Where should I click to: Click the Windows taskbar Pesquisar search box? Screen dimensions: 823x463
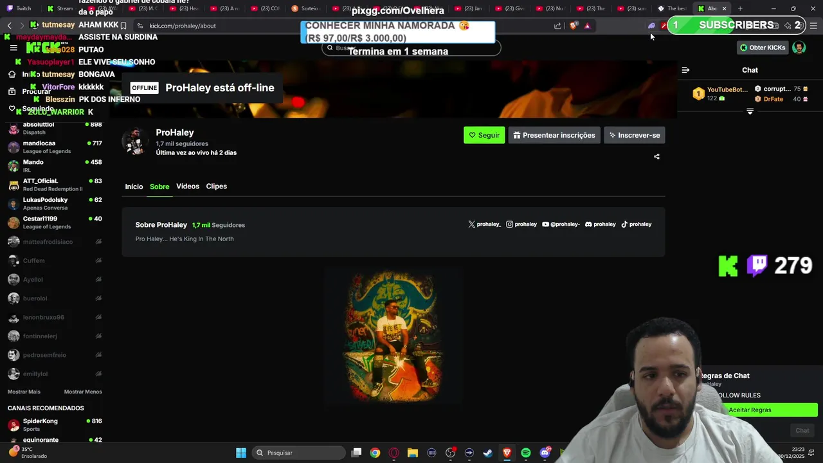(x=298, y=453)
